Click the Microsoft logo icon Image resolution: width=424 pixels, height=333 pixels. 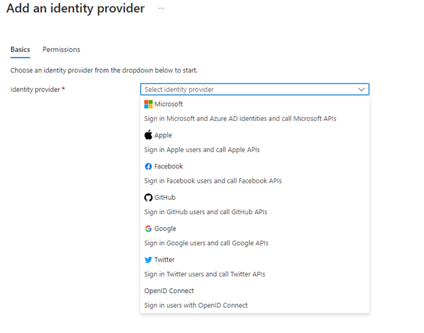coord(149,104)
